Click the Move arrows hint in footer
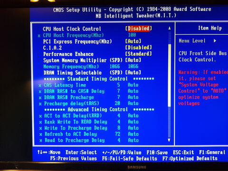Image resolution: width=228 pixels, height=171 pixels. (x=49, y=152)
